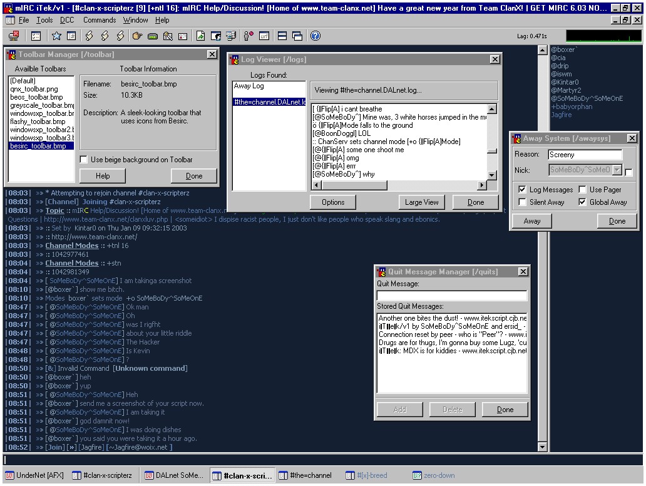Check the Use Pager checkbox
The height and width of the screenshot is (486, 646).
point(582,190)
